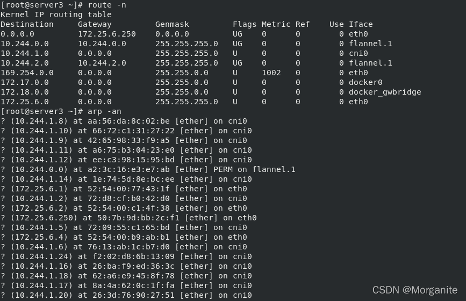
Task: Click the PERM flag on flannel.1 entry
Action: pyautogui.click(x=223, y=169)
